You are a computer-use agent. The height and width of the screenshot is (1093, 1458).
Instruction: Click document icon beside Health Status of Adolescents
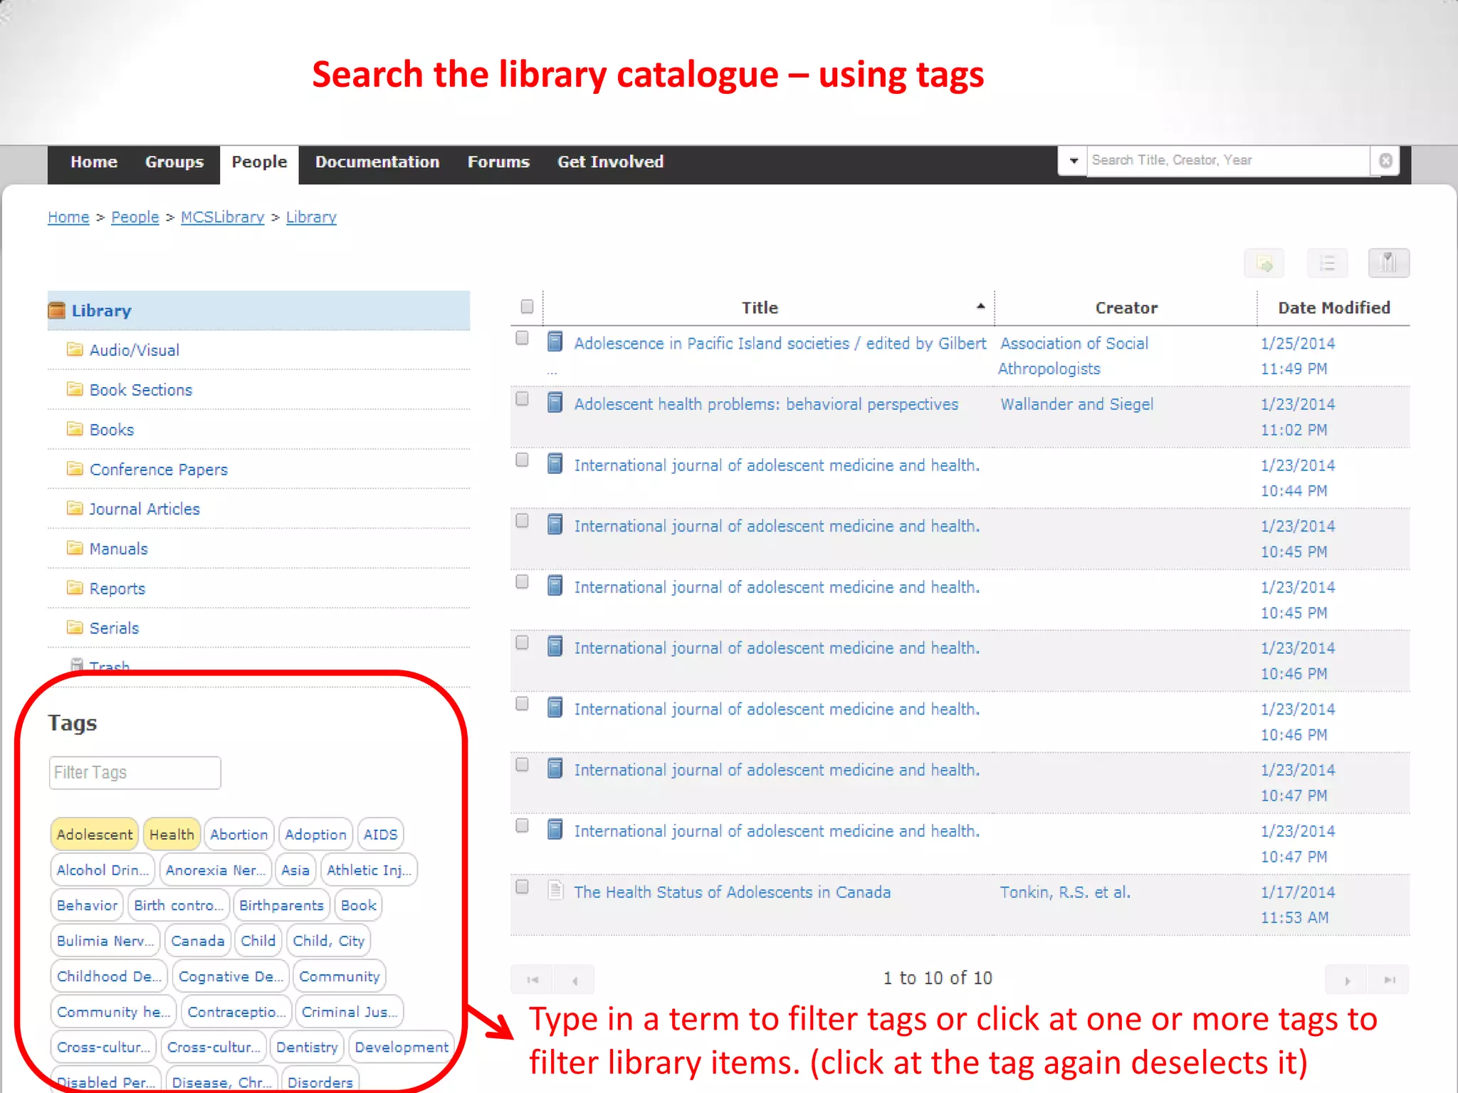[555, 891]
